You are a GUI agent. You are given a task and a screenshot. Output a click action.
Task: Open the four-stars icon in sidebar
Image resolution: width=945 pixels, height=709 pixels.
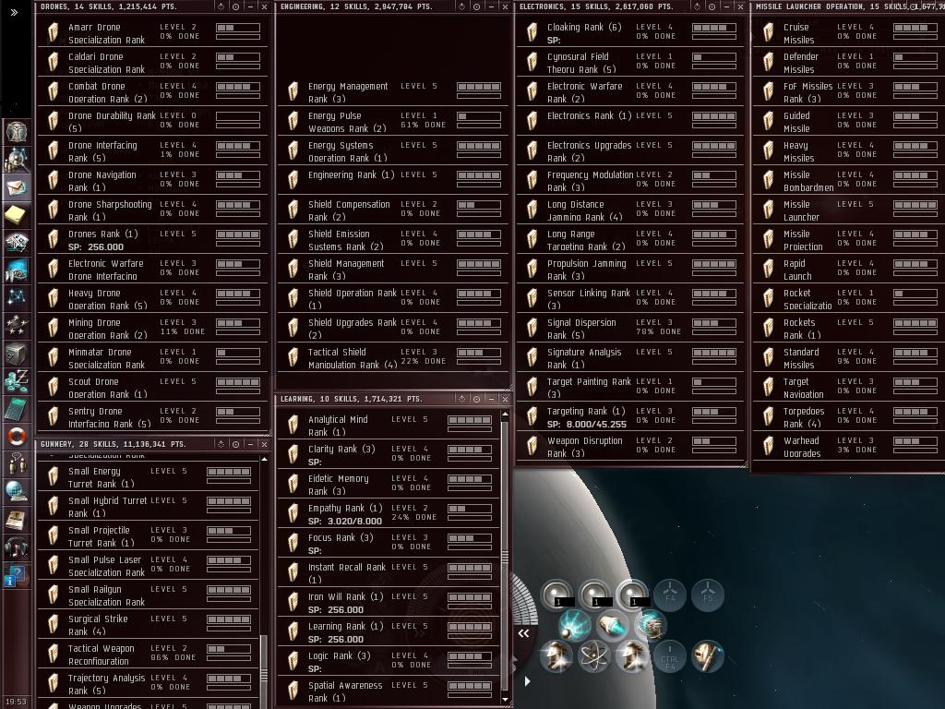[x=17, y=325]
